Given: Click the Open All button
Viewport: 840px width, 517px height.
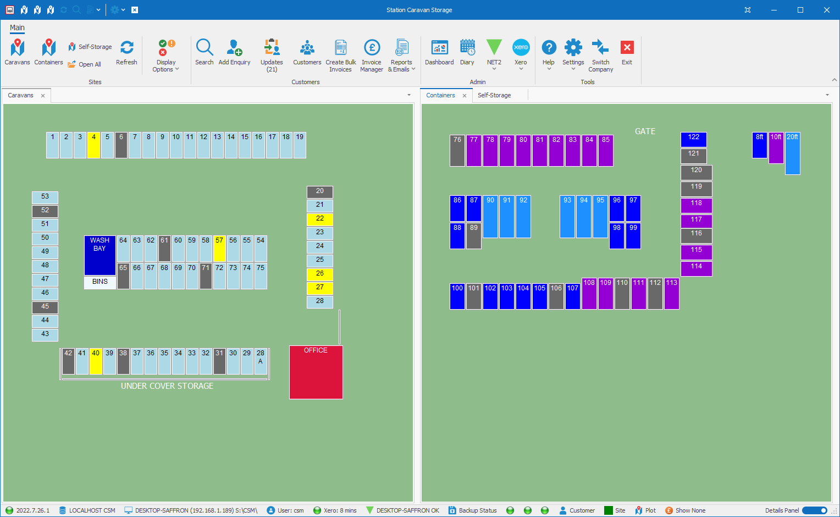Looking at the screenshot, I should coord(85,64).
